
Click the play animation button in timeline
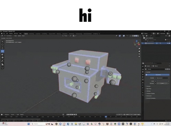(72, 114)
